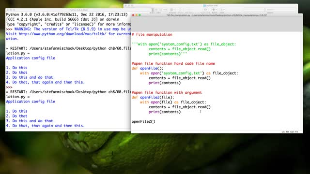The width and height of the screenshot is (310, 174).
Task: Click the Quick Look button in Finder toolbar
Action: pos(205,10)
